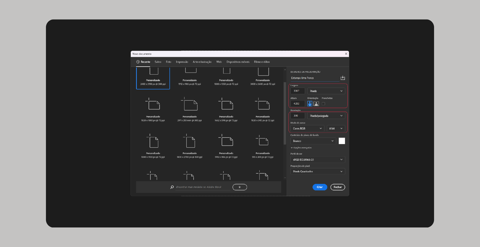
Task: Open the Web tab
Action: click(x=219, y=62)
